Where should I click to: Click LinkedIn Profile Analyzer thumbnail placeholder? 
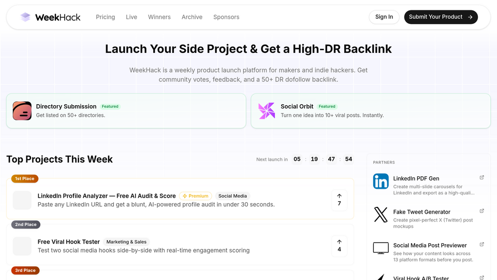point(22,200)
